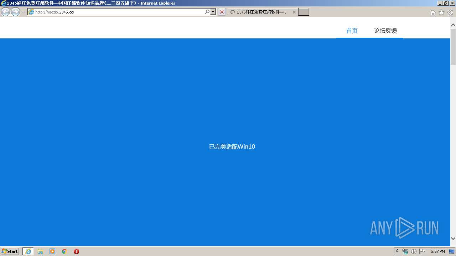This screenshot has width=456, height=256.
Task: Open the 首页 navigation link
Action: (x=352, y=31)
